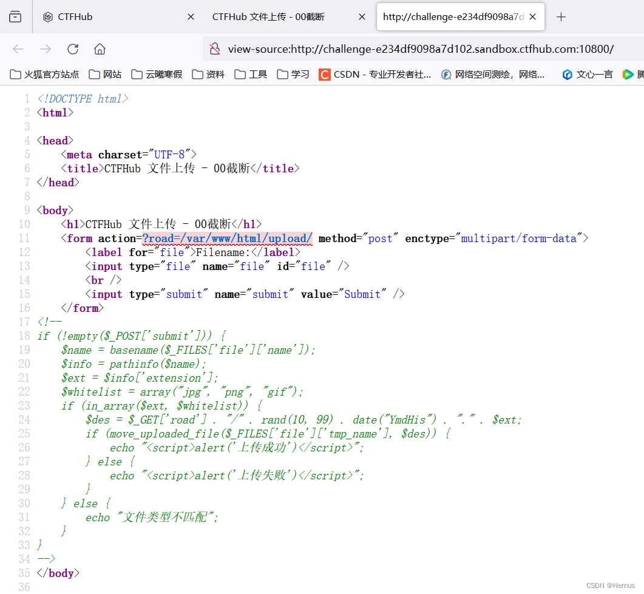
Task: Click the <h1> heading source line
Action: 161,224
